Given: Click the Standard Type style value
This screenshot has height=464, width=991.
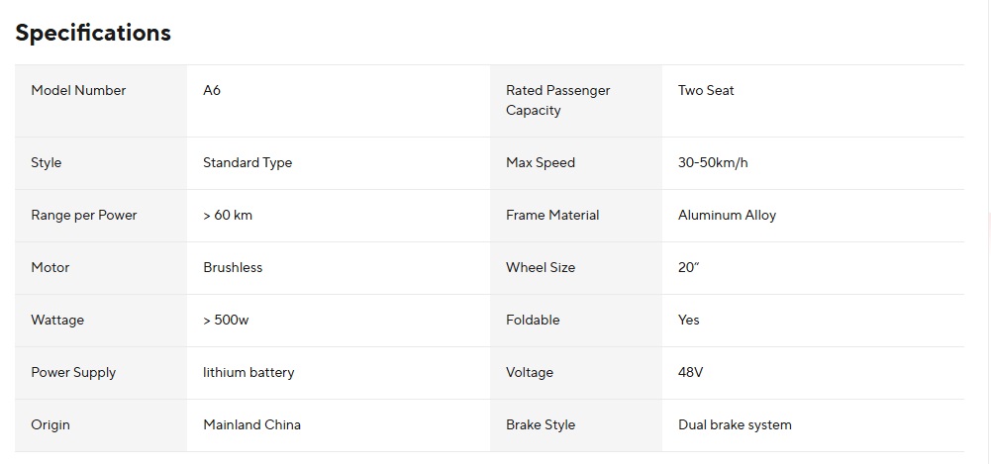Looking at the screenshot, I should (x=248, y=162).
